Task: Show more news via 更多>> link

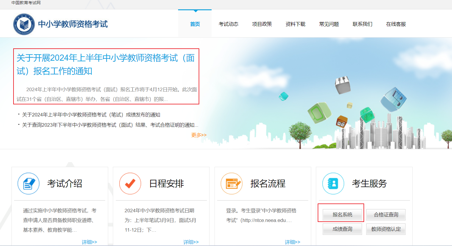Action: coord(199,135)
